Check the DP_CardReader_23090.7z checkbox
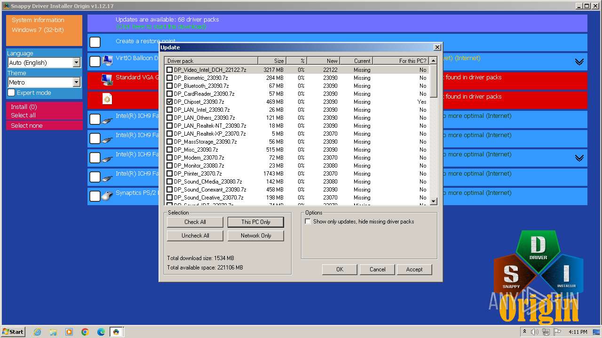The height and width of the screenshot is (338, 602). pyautogui.click(x=170, y=94)
